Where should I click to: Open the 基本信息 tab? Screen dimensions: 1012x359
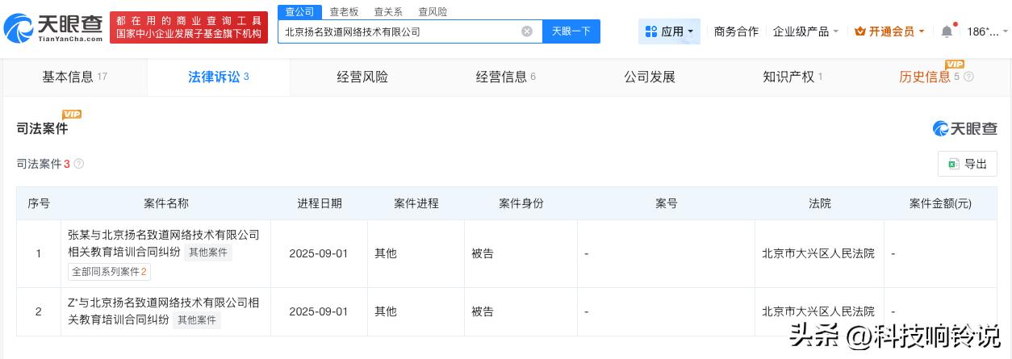[74, 77]
